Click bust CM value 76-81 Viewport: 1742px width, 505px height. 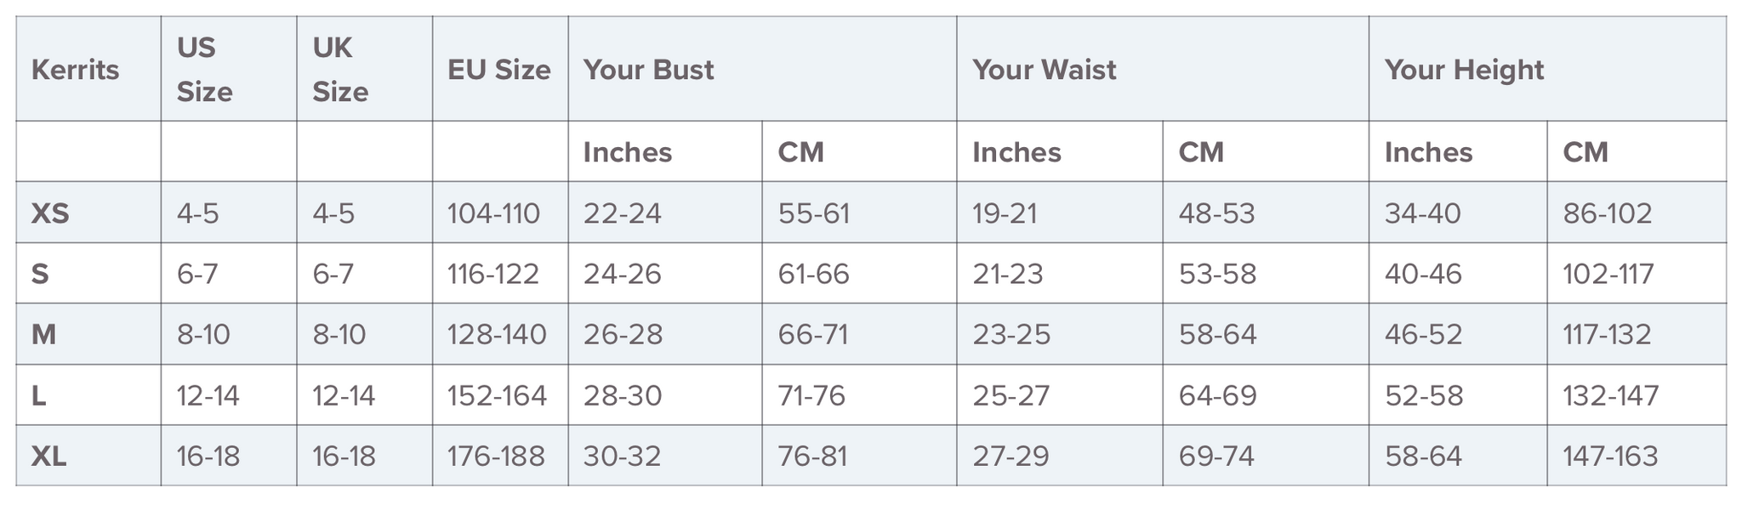(812, 457)
